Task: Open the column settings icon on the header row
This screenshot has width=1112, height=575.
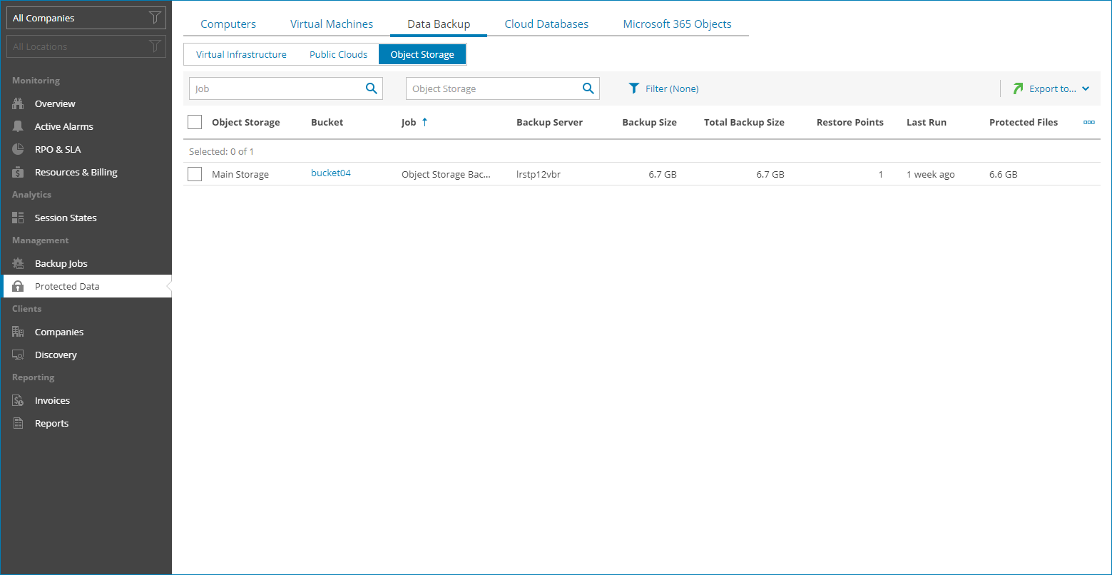Action: click(1088, 122)
